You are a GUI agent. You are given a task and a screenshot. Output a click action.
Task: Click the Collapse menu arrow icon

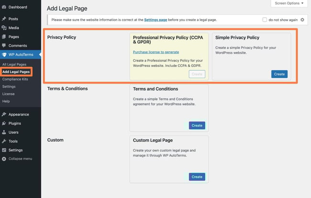click(x=4, y=159)
